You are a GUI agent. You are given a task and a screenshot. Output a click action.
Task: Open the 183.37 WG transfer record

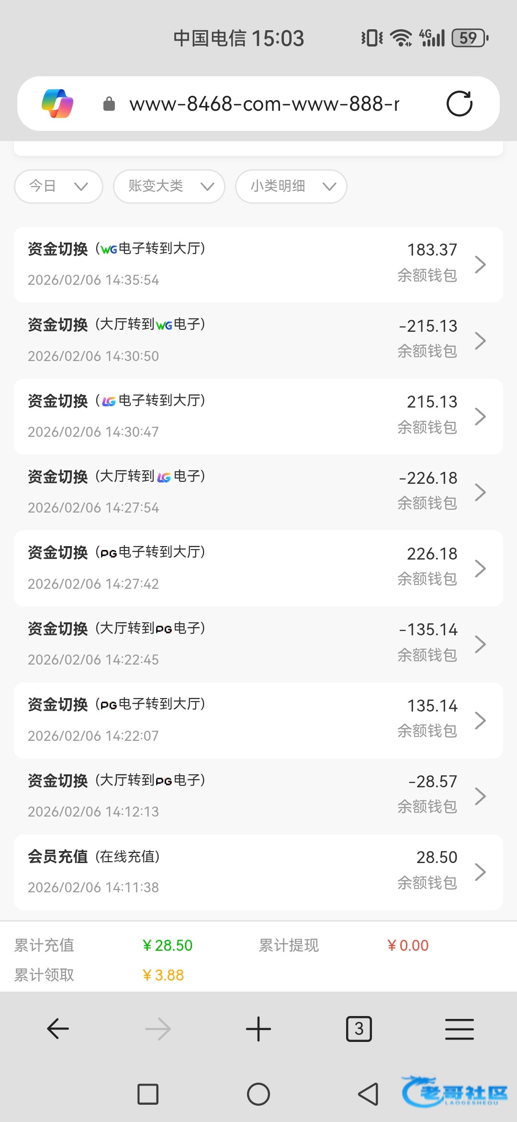coord(258,264)
